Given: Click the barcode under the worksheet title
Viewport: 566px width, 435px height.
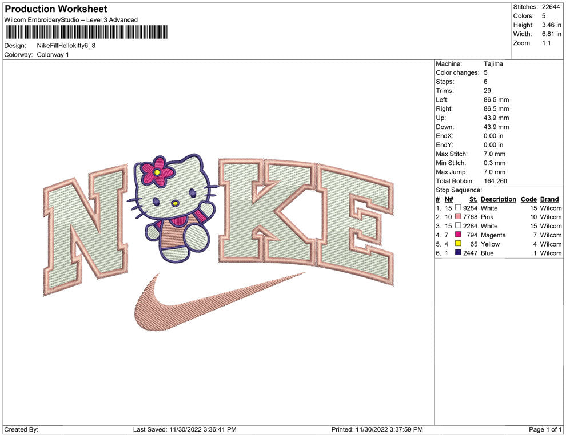Looking at the screenshot, I should pos(87,32).
